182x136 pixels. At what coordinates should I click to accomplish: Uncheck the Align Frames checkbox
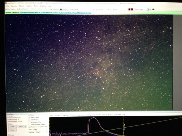(x=30, y=117)
